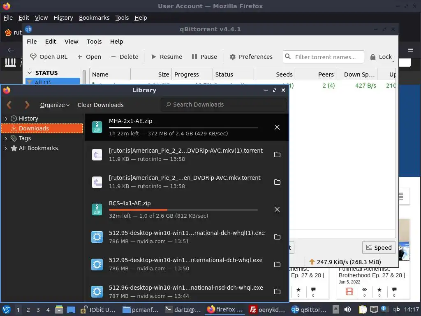Click the film reel icon on the Jun 5, 2022 card
This screenshot has height=316, width=421.
pyautogui.click(x=349, y=291)
